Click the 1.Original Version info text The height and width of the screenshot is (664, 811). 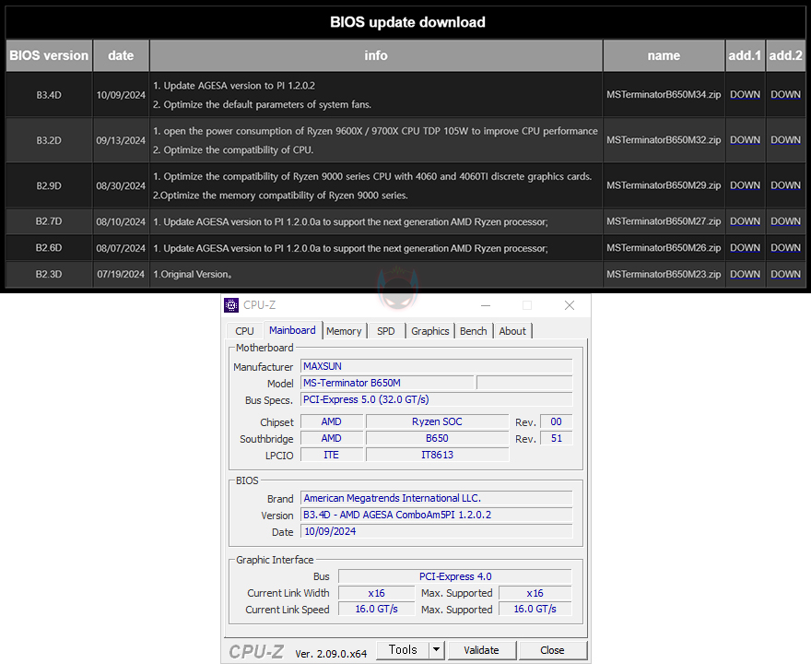(193, 274)
